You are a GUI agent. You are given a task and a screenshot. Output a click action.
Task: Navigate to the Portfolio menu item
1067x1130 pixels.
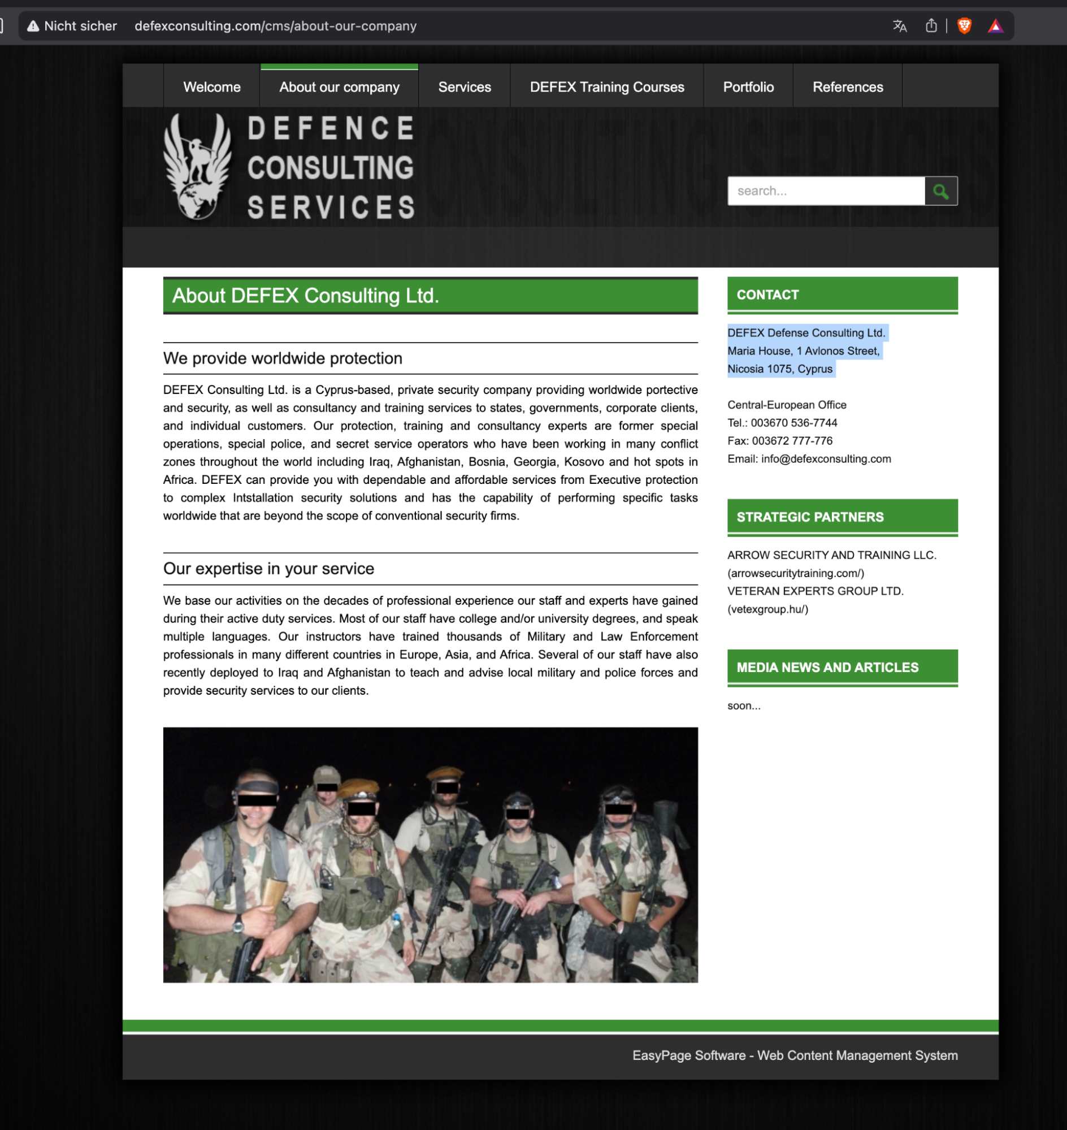click(748, 87)
